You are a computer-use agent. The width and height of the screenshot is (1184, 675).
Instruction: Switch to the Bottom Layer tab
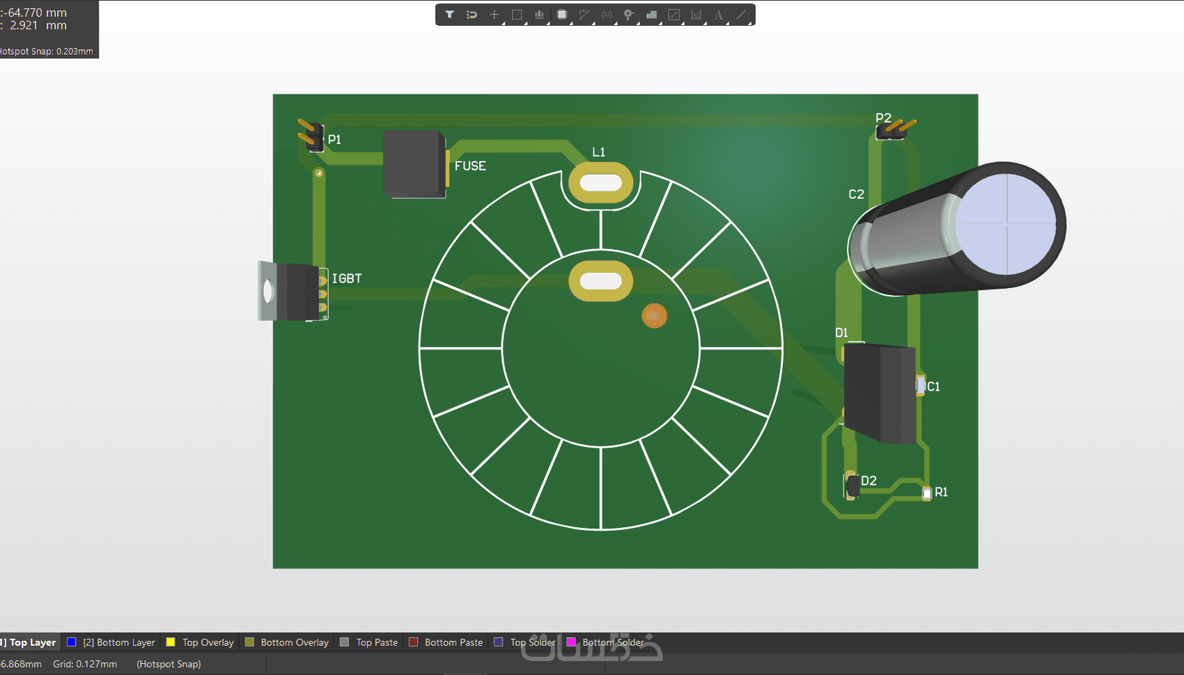click(x=118, y=642)
